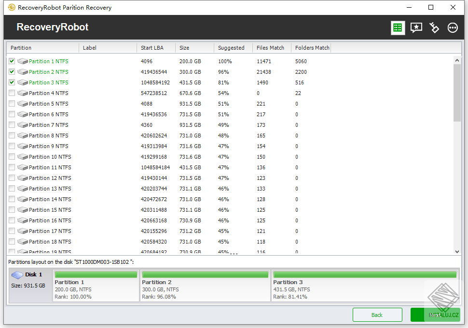This screenshot has height=328, width=468.
Task: Open the more options ellipsis icon
Action: [452, 27]
